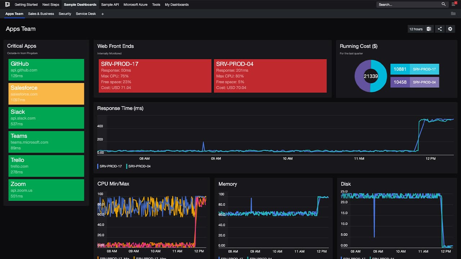The image size is (461, 259).
Task: Click the 09 AM response time spike
Action: pyautogui.click(x=203, y=146)
